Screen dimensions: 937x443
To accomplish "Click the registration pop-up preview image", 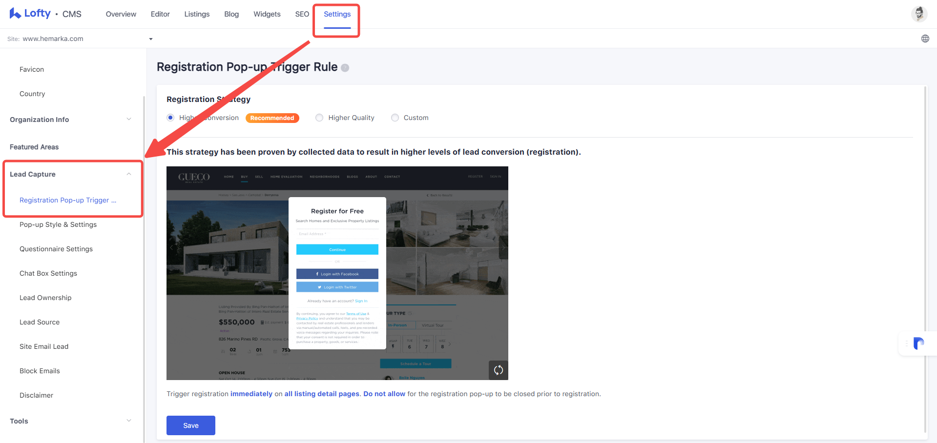I will [x=337, y=273].
